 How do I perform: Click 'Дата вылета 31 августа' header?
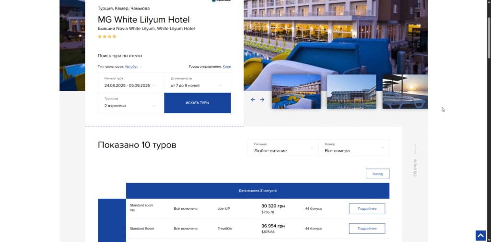(257, 191)
